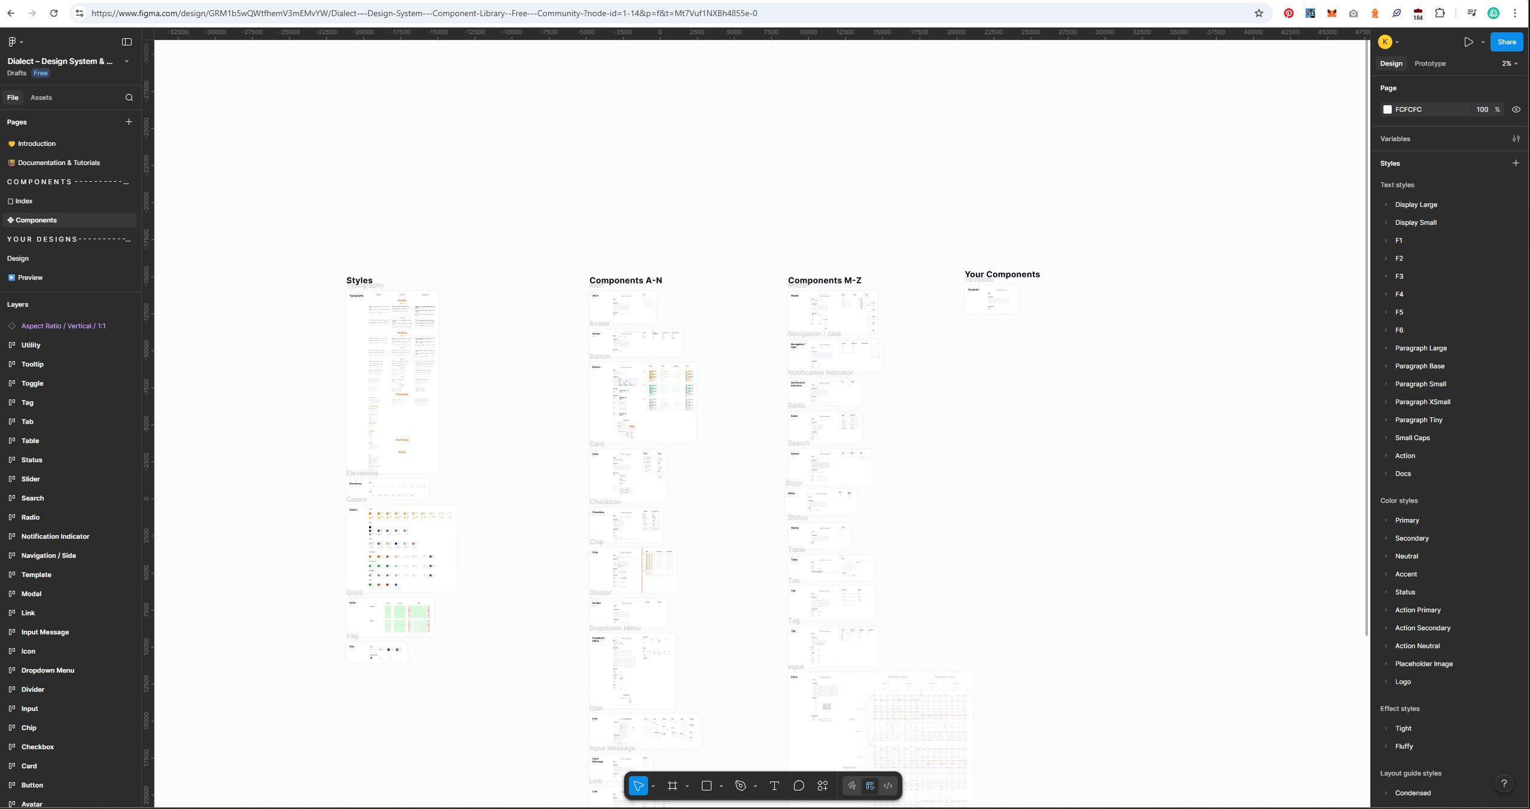Switch to Draw mode toggle

851,786
